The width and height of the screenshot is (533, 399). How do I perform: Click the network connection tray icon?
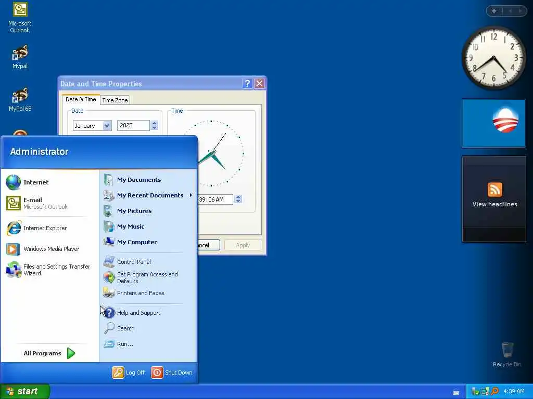coord(485,392)
